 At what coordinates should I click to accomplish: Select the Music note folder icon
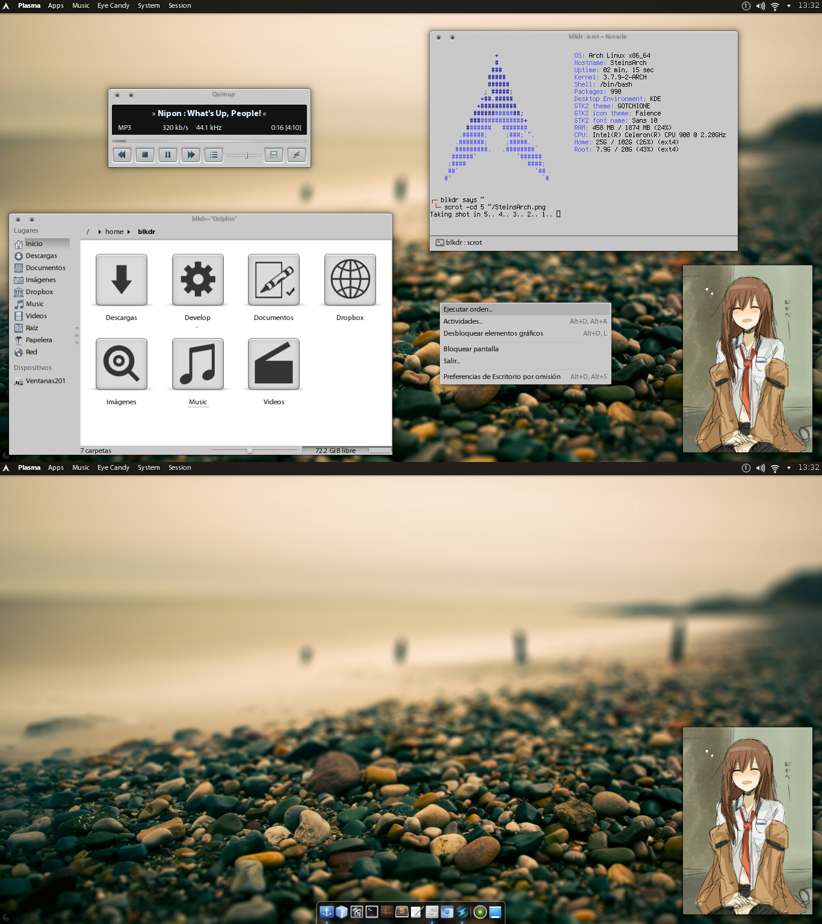(x=198, y=364)
